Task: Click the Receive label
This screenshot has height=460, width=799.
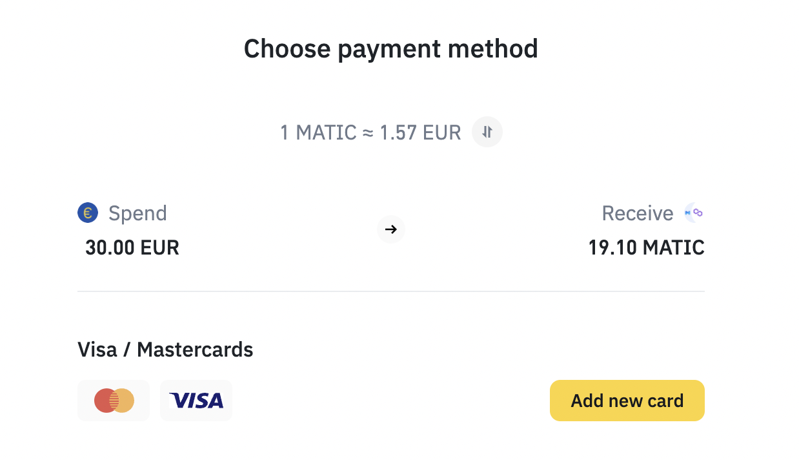Action: [x=637, y=213]
